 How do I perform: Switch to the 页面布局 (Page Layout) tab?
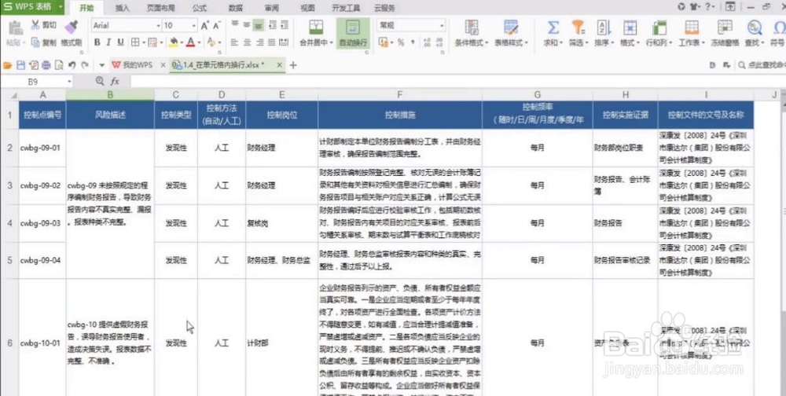(x=161, y=8)
